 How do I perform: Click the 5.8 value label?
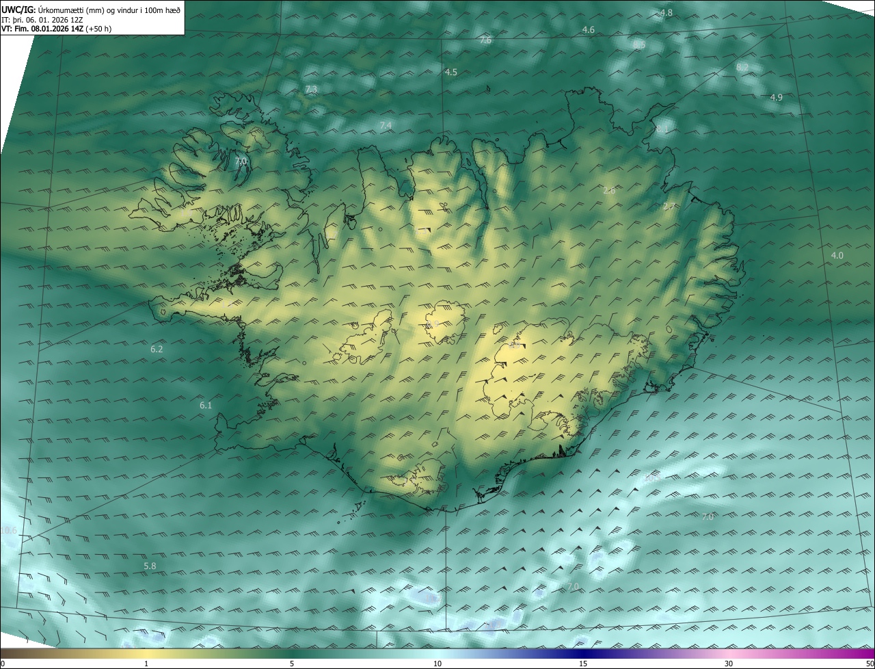coord(150,566)
